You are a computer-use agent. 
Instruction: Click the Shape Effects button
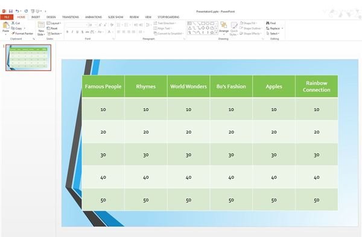[250, 34]
